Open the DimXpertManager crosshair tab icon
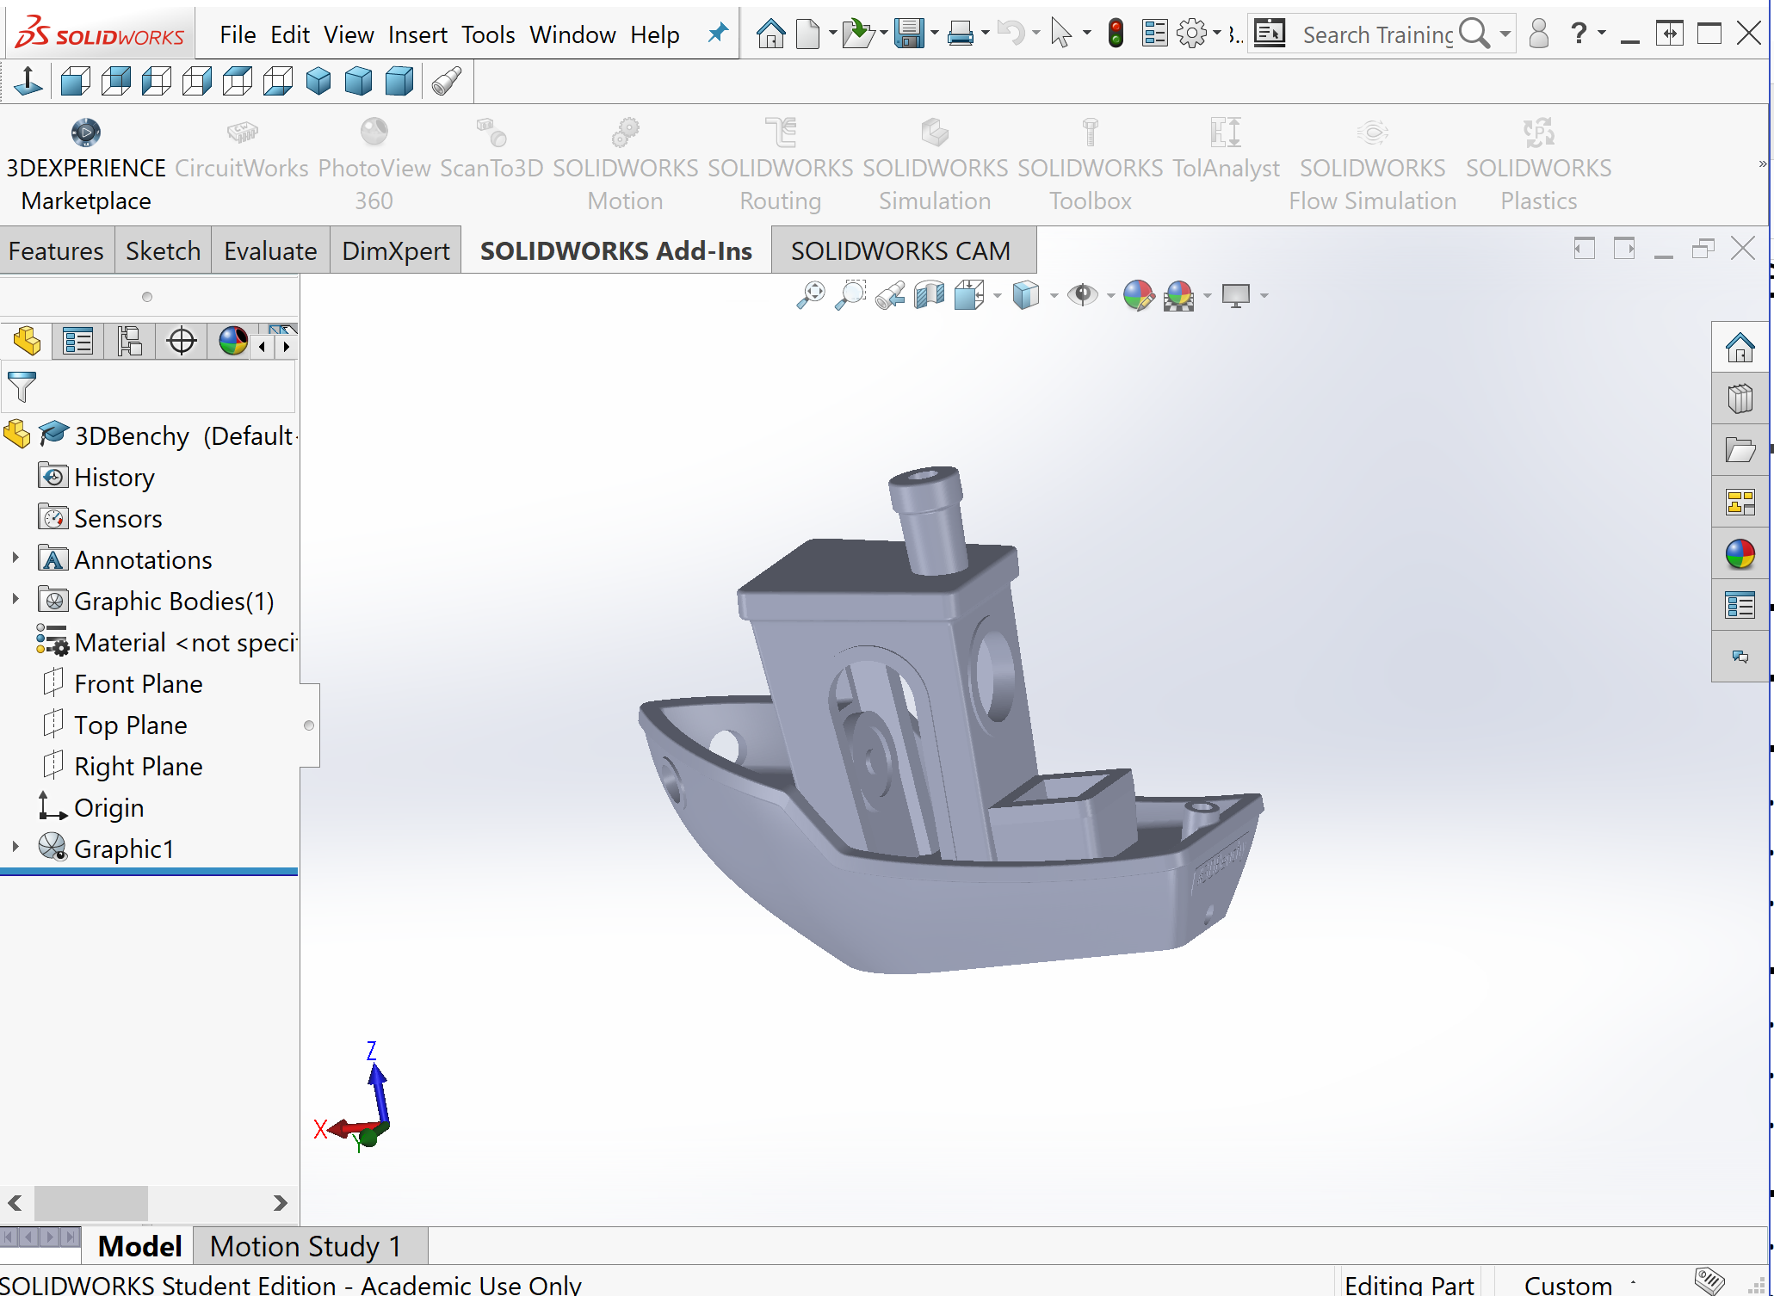Screen dimensions: 1774x1296 tap(181, 342)
